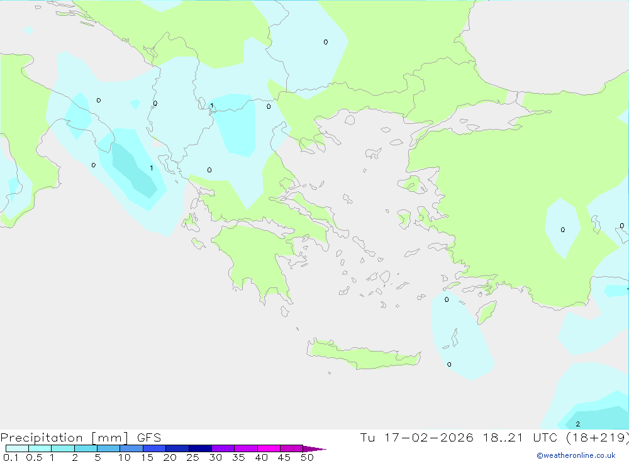Click the '40' legend scale label
The width and height of the screenshot is (629, 461).
click(x=262, y=457)
